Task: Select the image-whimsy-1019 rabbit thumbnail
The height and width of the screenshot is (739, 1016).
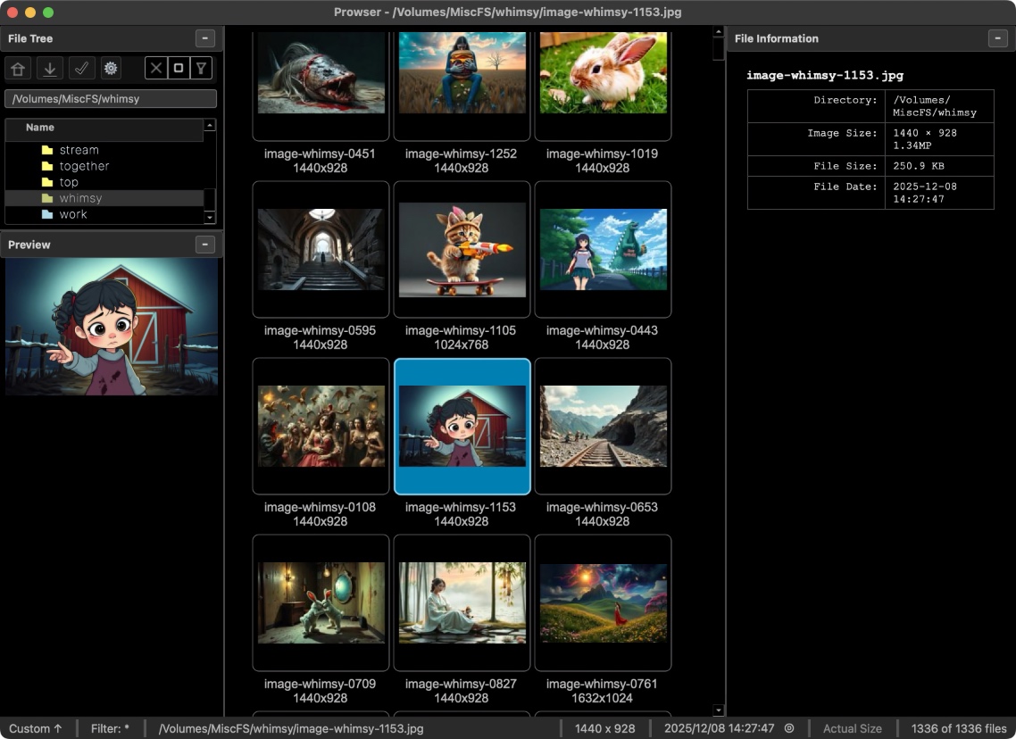Action: (603, 72)
